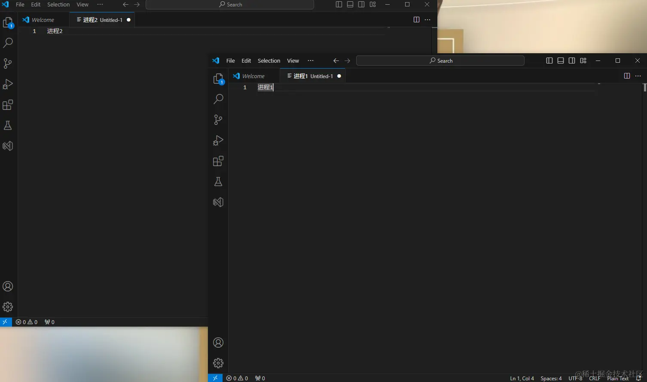
Task: Click Ln 1, Col 4 in status bar
Action: coord(522,378)
